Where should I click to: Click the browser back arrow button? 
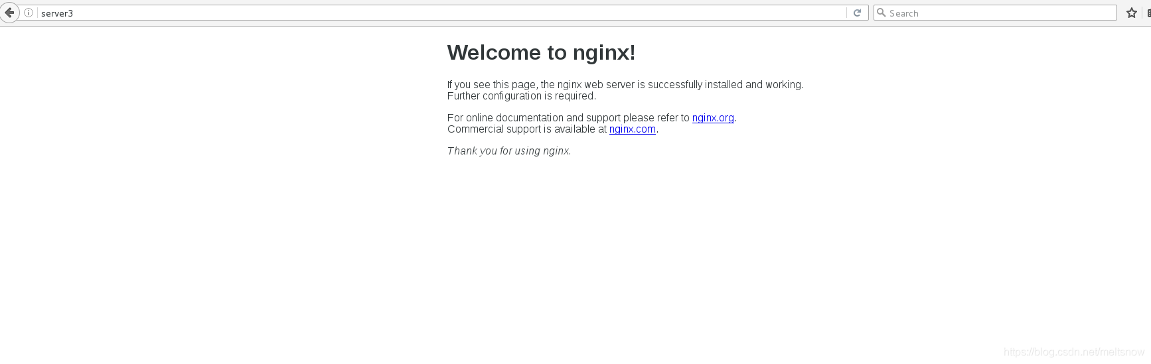9,13
